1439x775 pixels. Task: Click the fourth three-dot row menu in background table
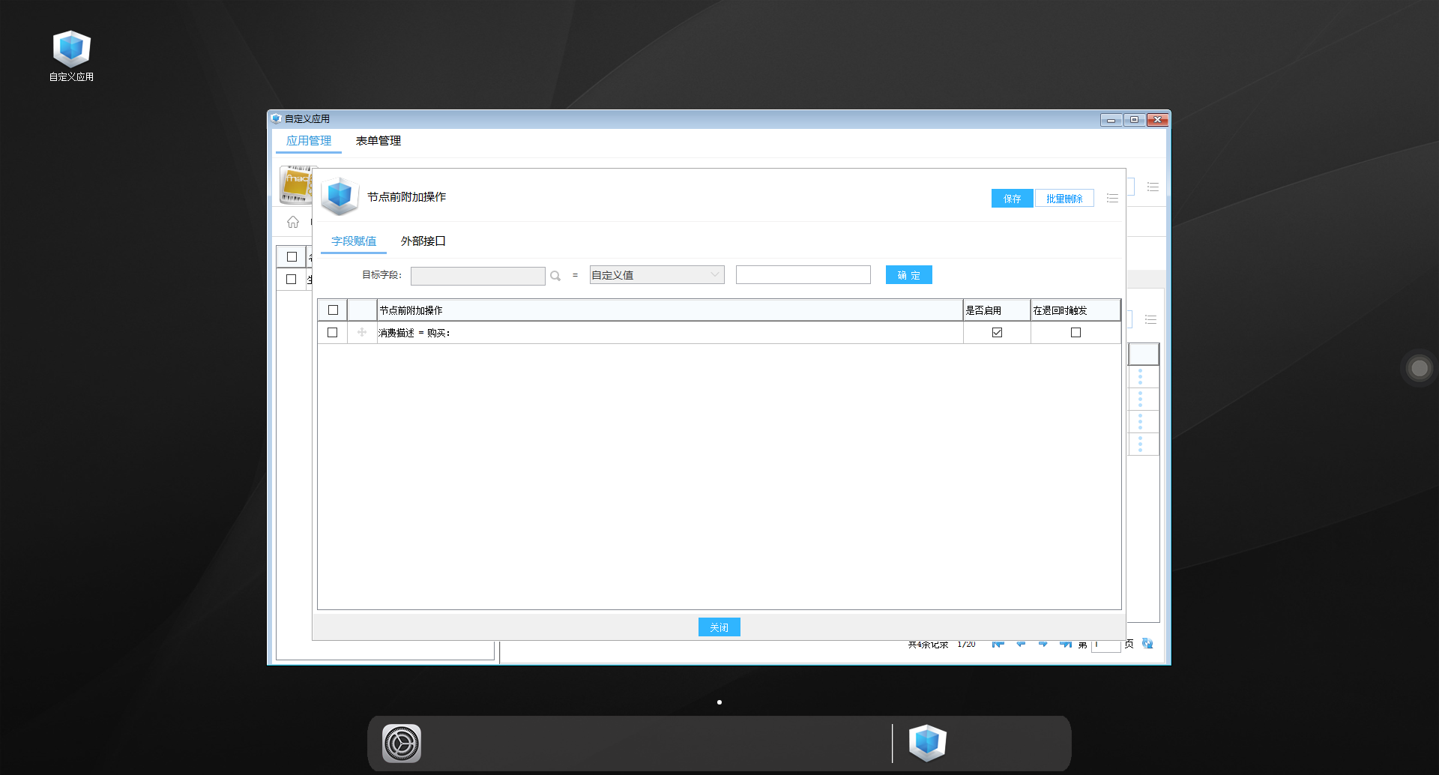pyautogui.click(x=1140, y=444)
